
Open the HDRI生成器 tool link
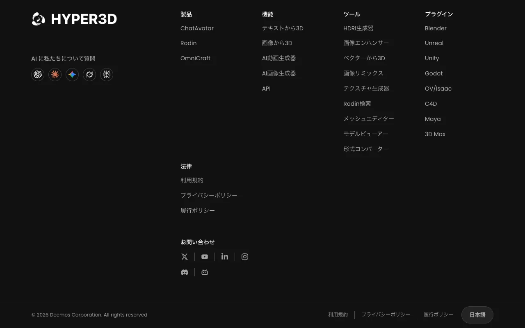358,28
